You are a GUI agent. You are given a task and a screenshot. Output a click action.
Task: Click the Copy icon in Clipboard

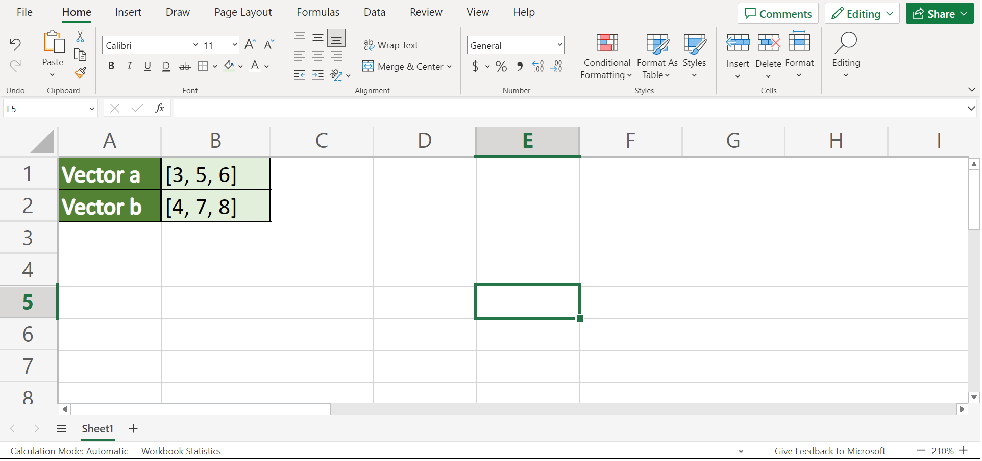tap(80, 55)
